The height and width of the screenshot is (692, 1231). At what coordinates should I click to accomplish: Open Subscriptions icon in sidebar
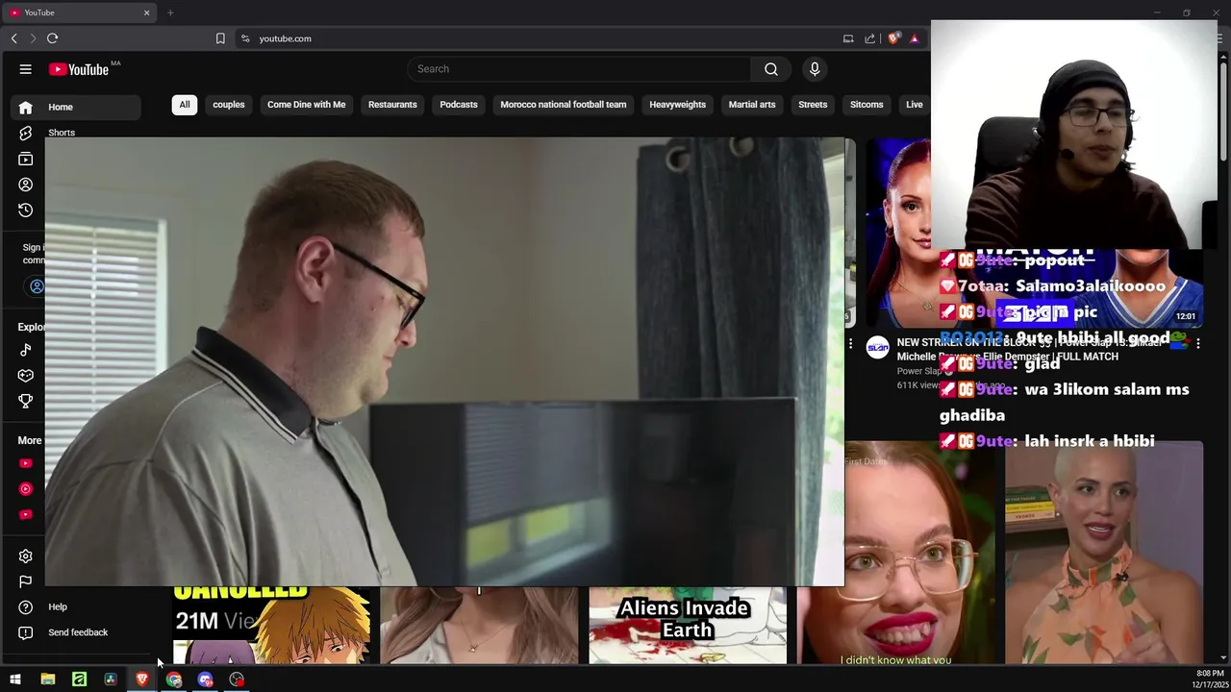pos(26,159)
